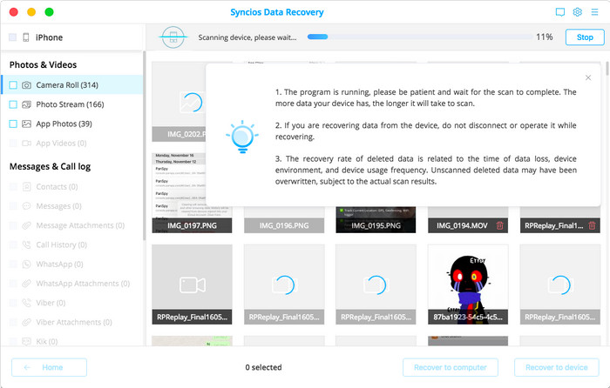Click the Photos & Videos heading

pos(43,65)
